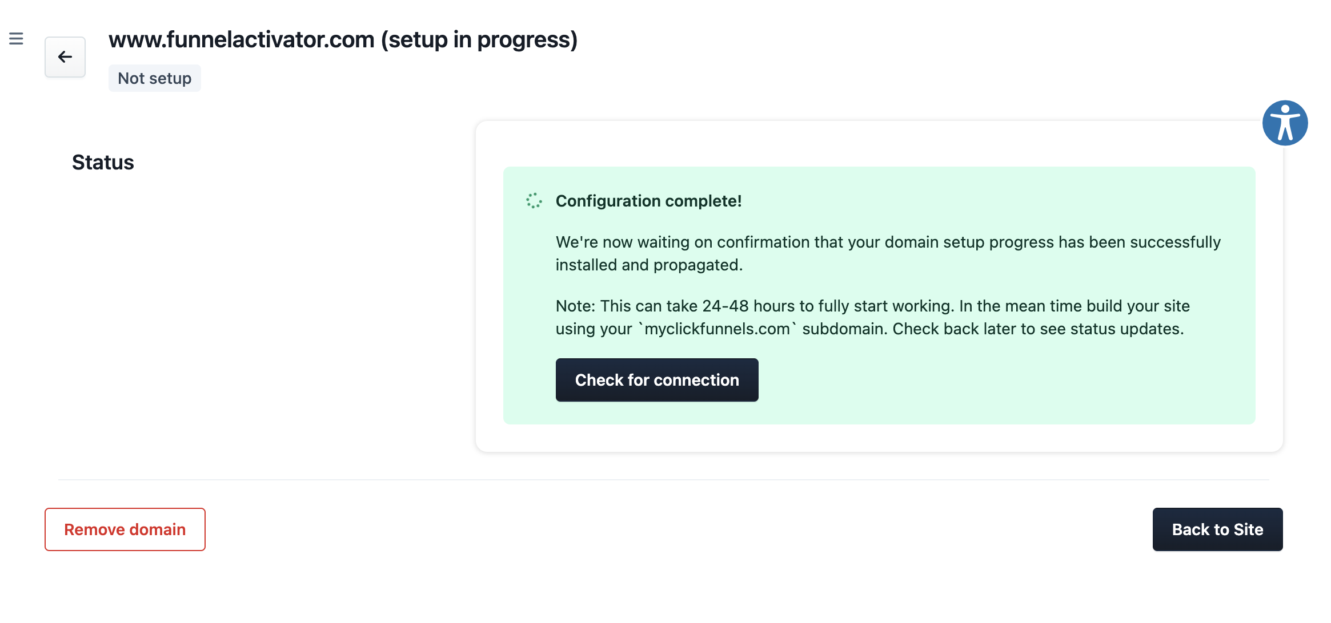Select the Status section heading
The width and height of the screenshot is (1331, 623).
[x=103, y=163]
